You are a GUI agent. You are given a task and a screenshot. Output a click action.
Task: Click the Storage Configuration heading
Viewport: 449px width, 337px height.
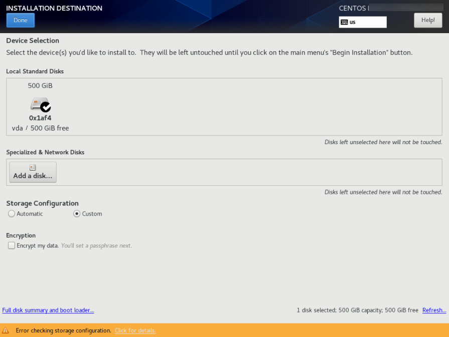click(x=42, y=203)
